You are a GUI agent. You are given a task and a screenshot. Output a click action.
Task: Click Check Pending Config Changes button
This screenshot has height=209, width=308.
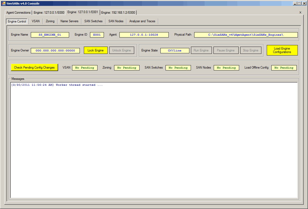click(34, 68)
